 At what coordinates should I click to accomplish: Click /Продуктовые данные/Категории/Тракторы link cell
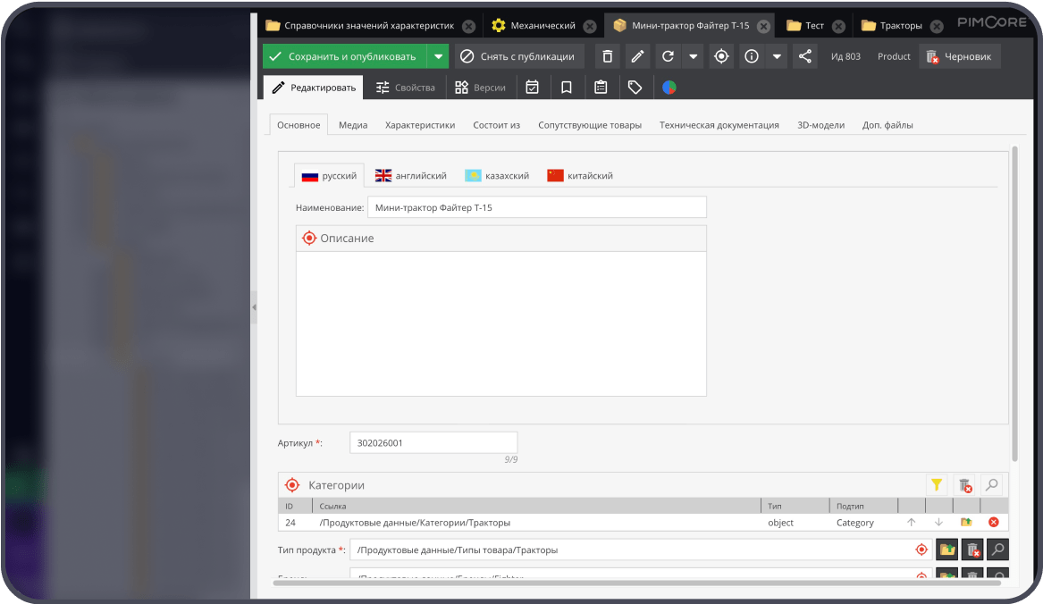coord(536,522)
